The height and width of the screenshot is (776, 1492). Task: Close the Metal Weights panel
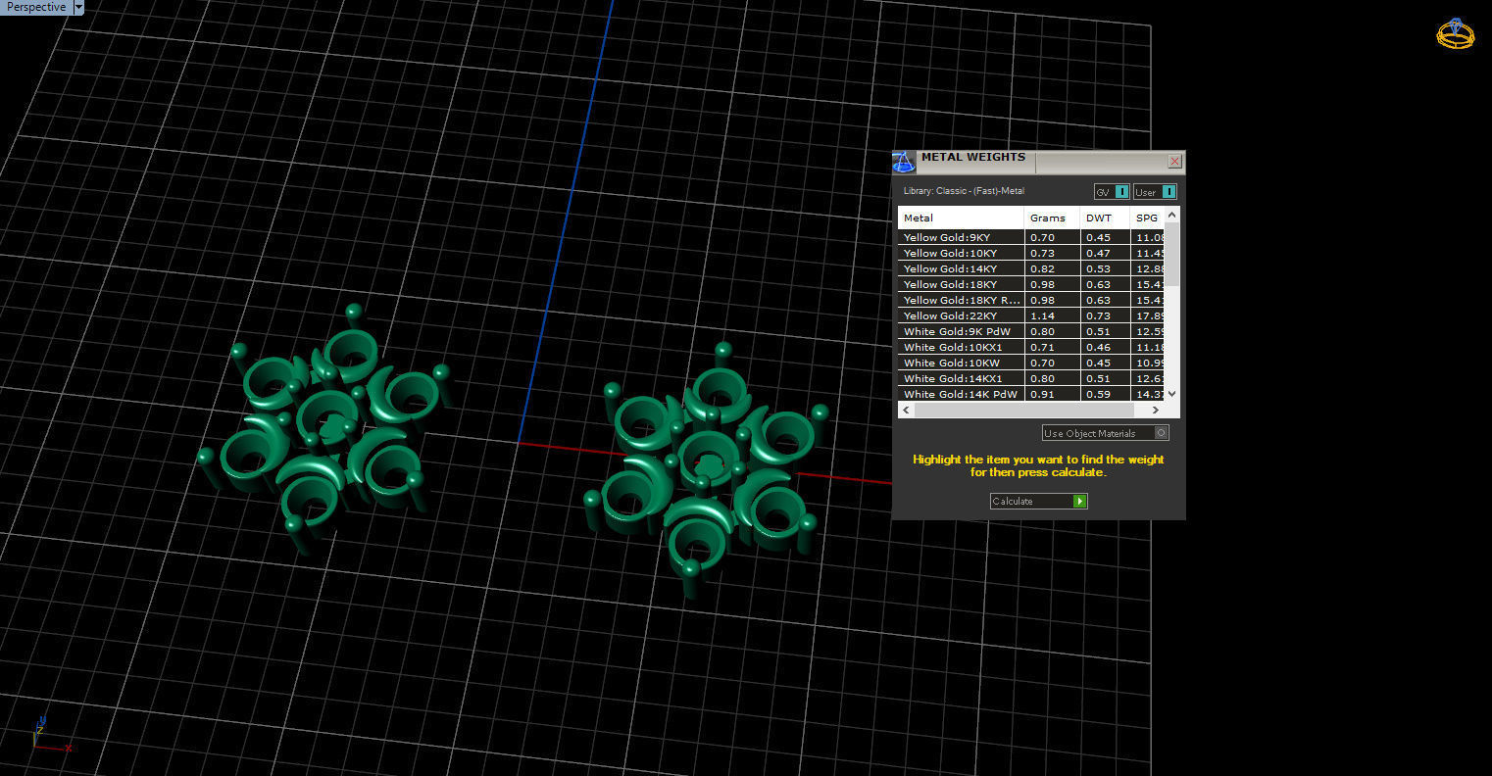[1174, 162]
